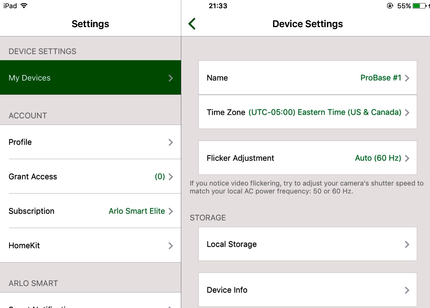Tap the green back arrow icon
This screenshot has height=308, width=430.
(192, 24)
